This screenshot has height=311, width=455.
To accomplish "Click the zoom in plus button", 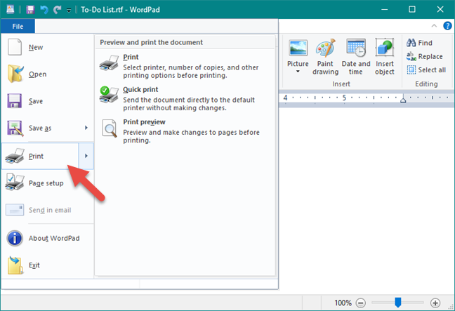I will (435, 303).
